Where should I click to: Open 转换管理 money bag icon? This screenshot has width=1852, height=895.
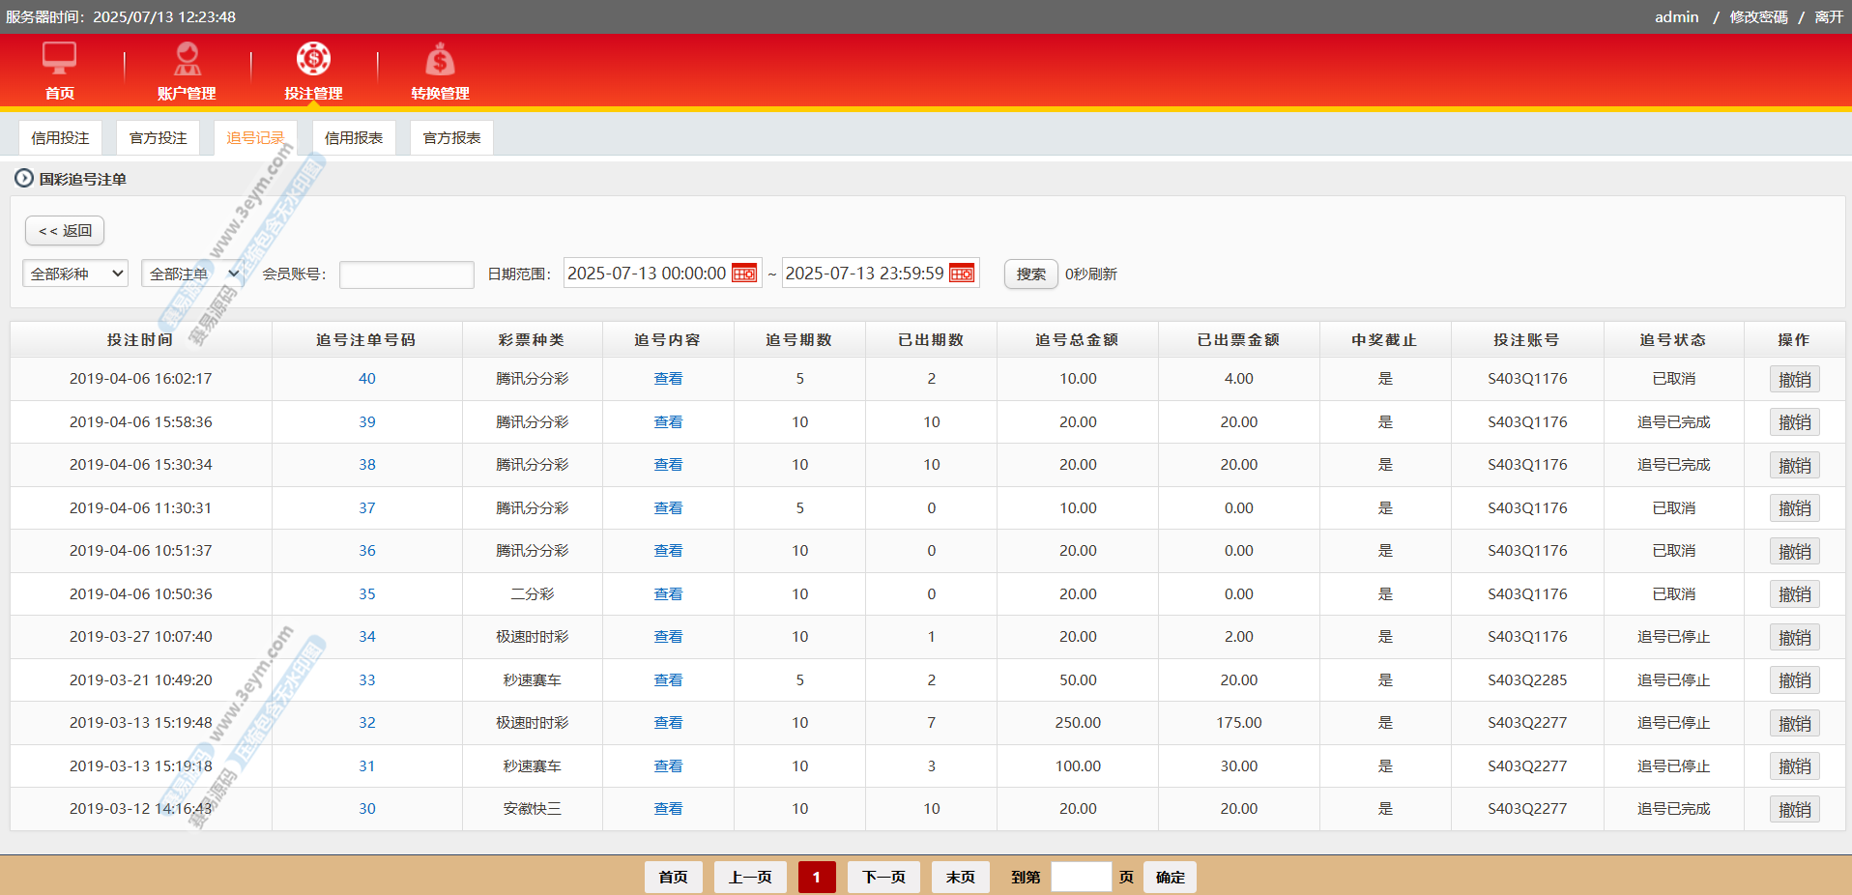click(x=440, y=60)
